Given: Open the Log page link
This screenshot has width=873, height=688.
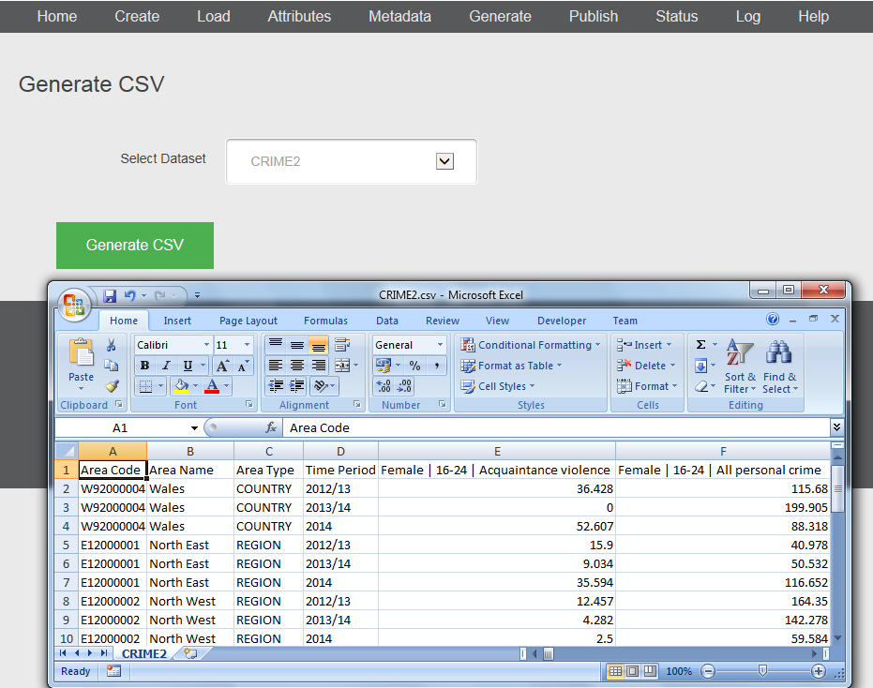Looking at the screenshot, I should (747, 16).
